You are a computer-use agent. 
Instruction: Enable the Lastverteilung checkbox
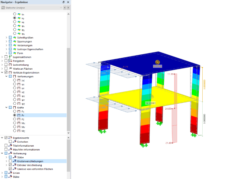[6, 65]
